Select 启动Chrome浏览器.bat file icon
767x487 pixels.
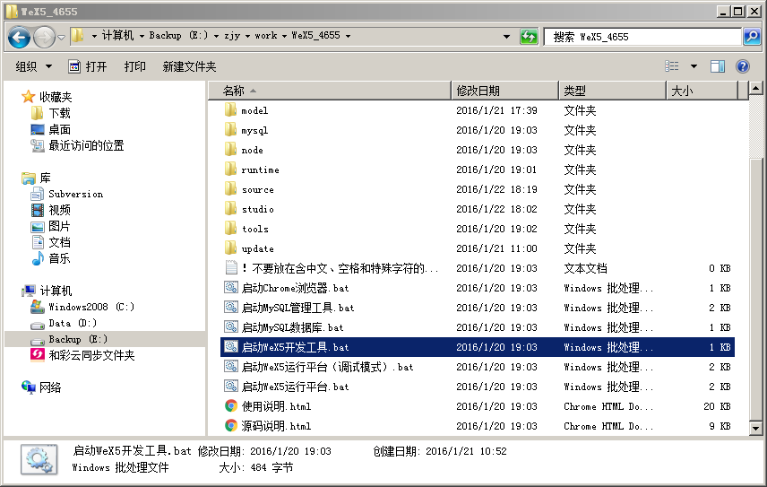point(231,287)
